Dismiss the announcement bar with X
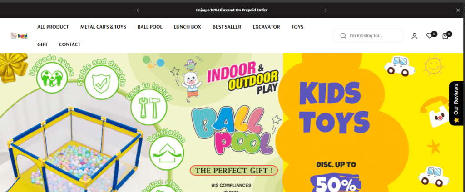The width and height of the screenshot is (465, 192). pyautogui.click(x=458, y=10)
